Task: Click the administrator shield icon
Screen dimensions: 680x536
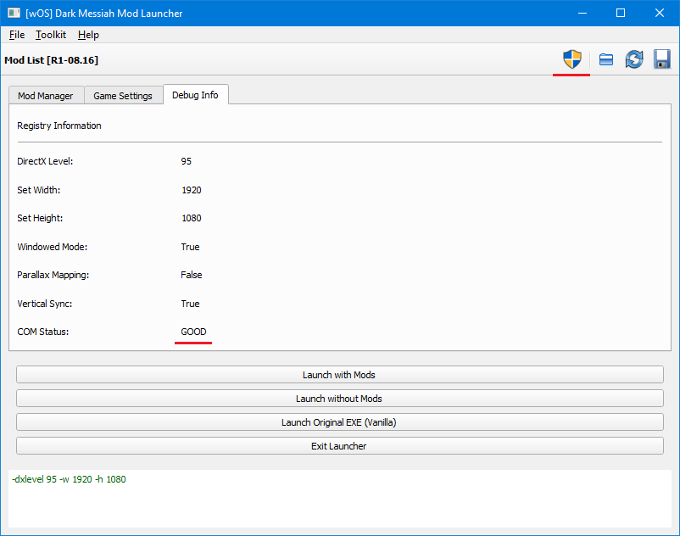Action: coord(572,59)
